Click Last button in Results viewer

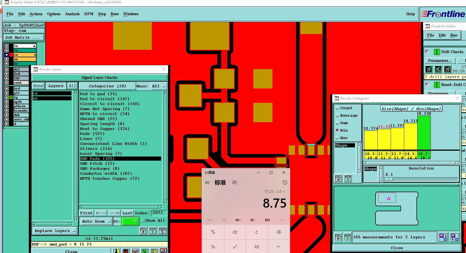[127, 213]
